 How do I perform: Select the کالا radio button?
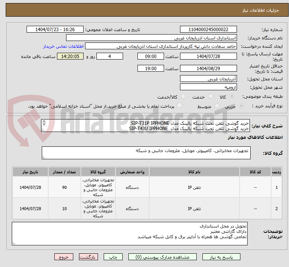232,96
